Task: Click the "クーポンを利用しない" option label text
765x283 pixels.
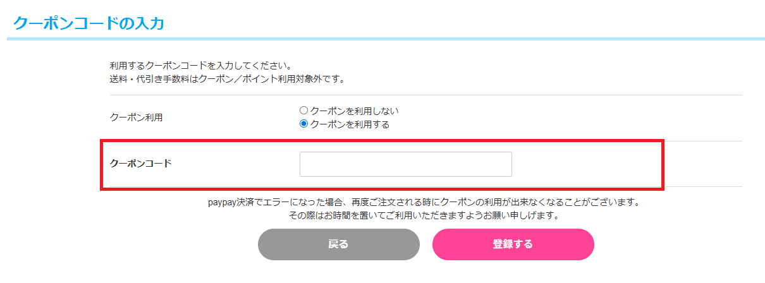Action: pyautogui.click(x=354, y=111)
